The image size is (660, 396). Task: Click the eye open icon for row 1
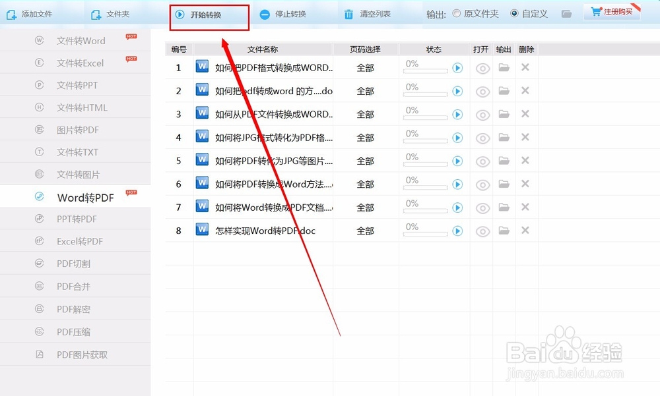[483, 69]
